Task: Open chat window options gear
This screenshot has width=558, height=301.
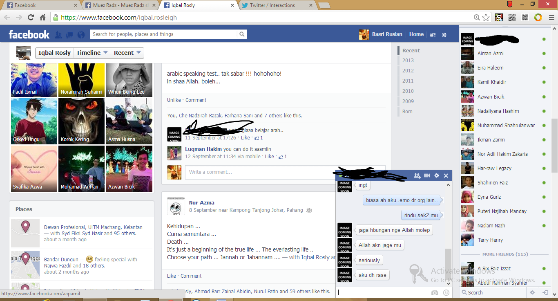Action: pos(437,175)
